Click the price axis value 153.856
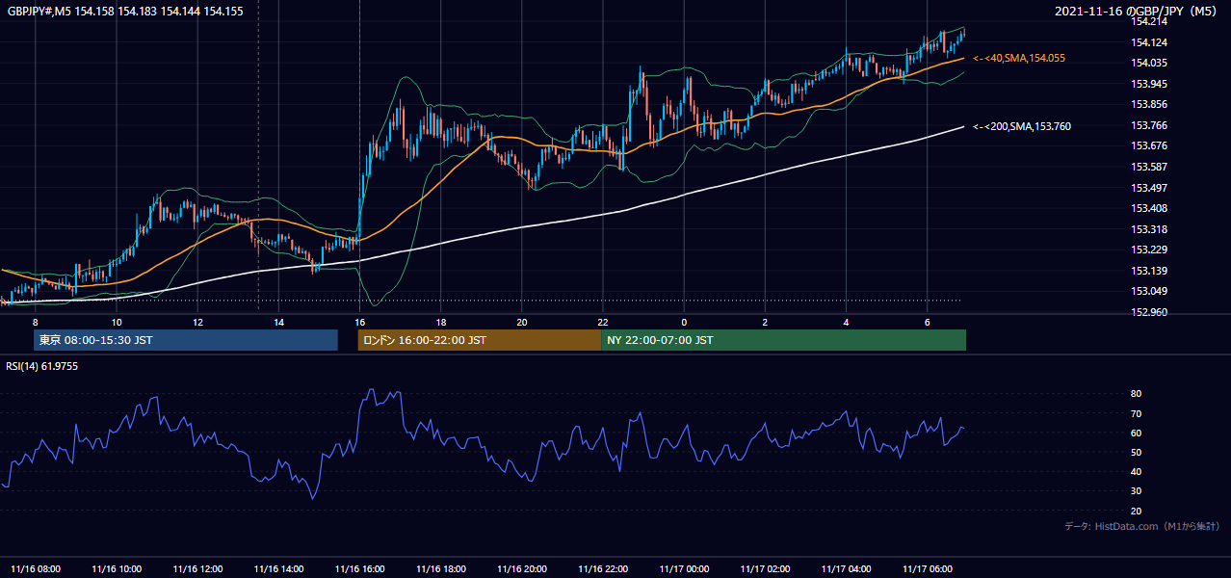Viewport: 1231px width, 578px height. tap(1149, 104)
